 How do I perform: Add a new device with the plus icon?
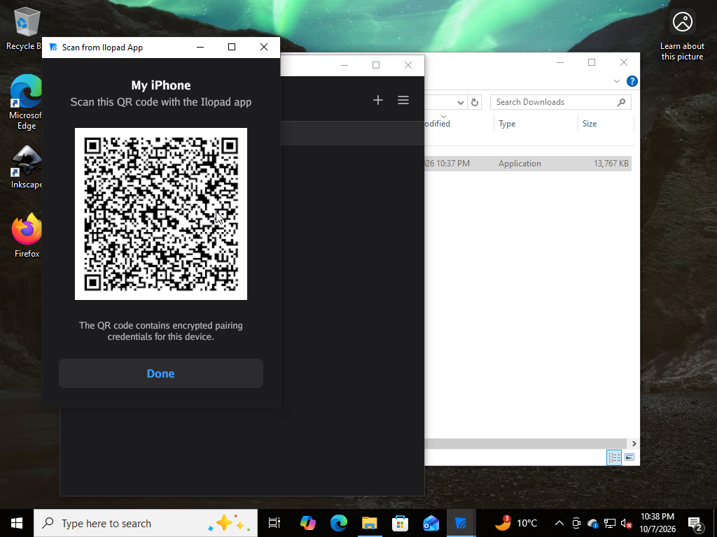(377, 100)
